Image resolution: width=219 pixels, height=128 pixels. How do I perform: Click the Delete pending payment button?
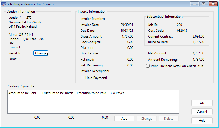click(169, 119)
